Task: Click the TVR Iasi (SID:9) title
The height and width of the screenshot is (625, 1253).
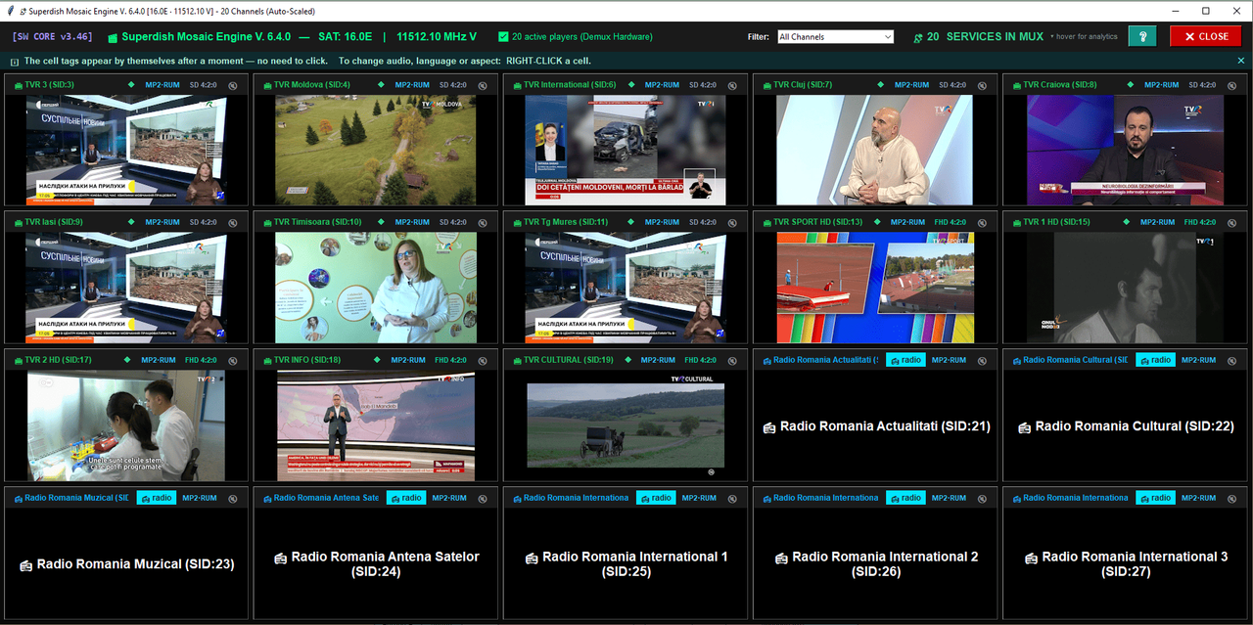Action: 54,222
